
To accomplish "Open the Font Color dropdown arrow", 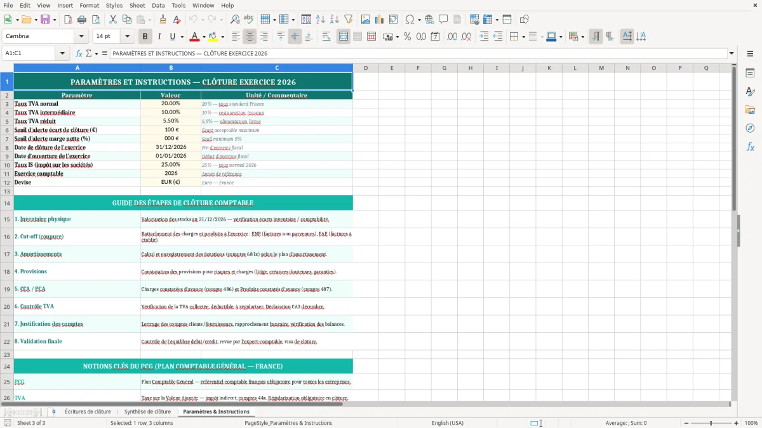I will [204, 37].
